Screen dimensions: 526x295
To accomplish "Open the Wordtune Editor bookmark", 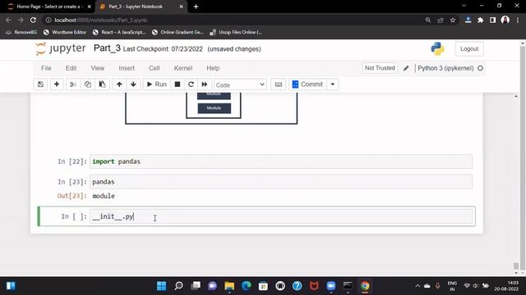I will [65, 32].
